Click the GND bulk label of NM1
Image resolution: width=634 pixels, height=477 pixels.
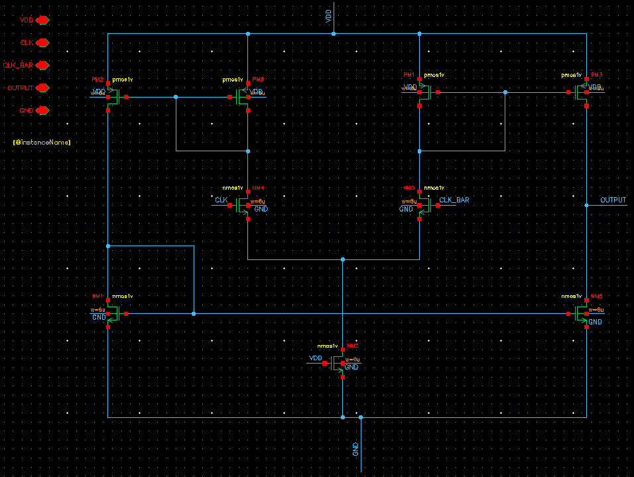click(x=99, y=318)
